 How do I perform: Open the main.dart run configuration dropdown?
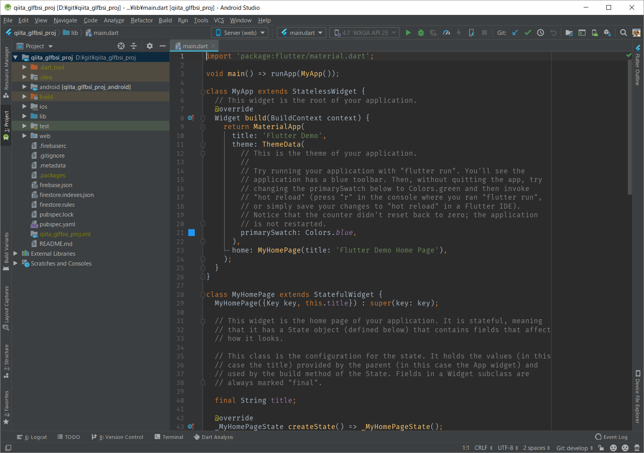[x=301, y=33]
